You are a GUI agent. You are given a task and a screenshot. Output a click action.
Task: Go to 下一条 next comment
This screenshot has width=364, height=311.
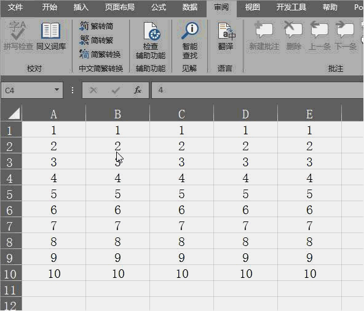[345, 29]
